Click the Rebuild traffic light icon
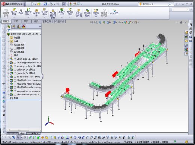This screenshot has height=145, width=195. [x=70, y=4]
